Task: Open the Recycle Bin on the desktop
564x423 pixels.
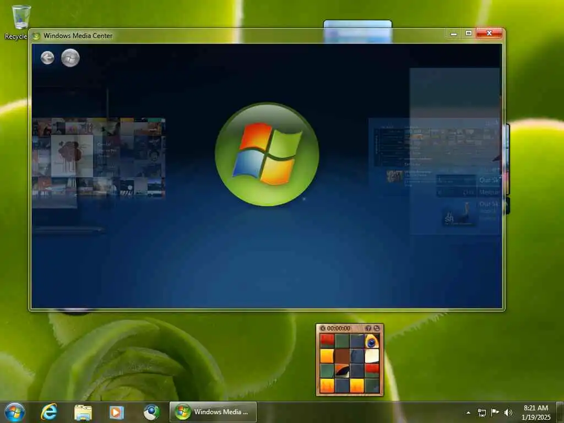Action: tap(20, 21)
